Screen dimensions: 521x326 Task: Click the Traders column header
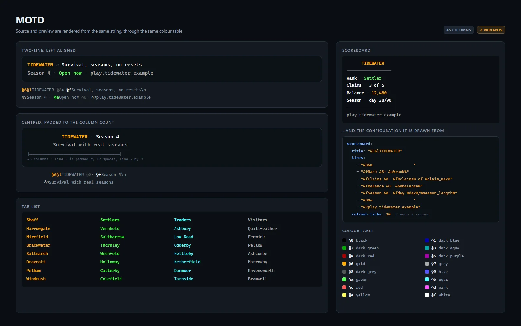(x=182, y=220)
